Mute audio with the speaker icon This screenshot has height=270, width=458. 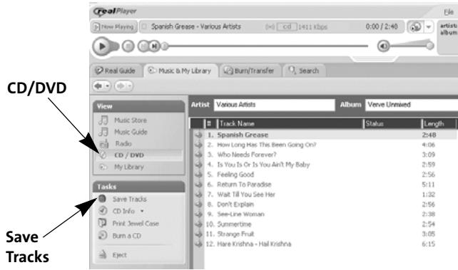point(384,46)
